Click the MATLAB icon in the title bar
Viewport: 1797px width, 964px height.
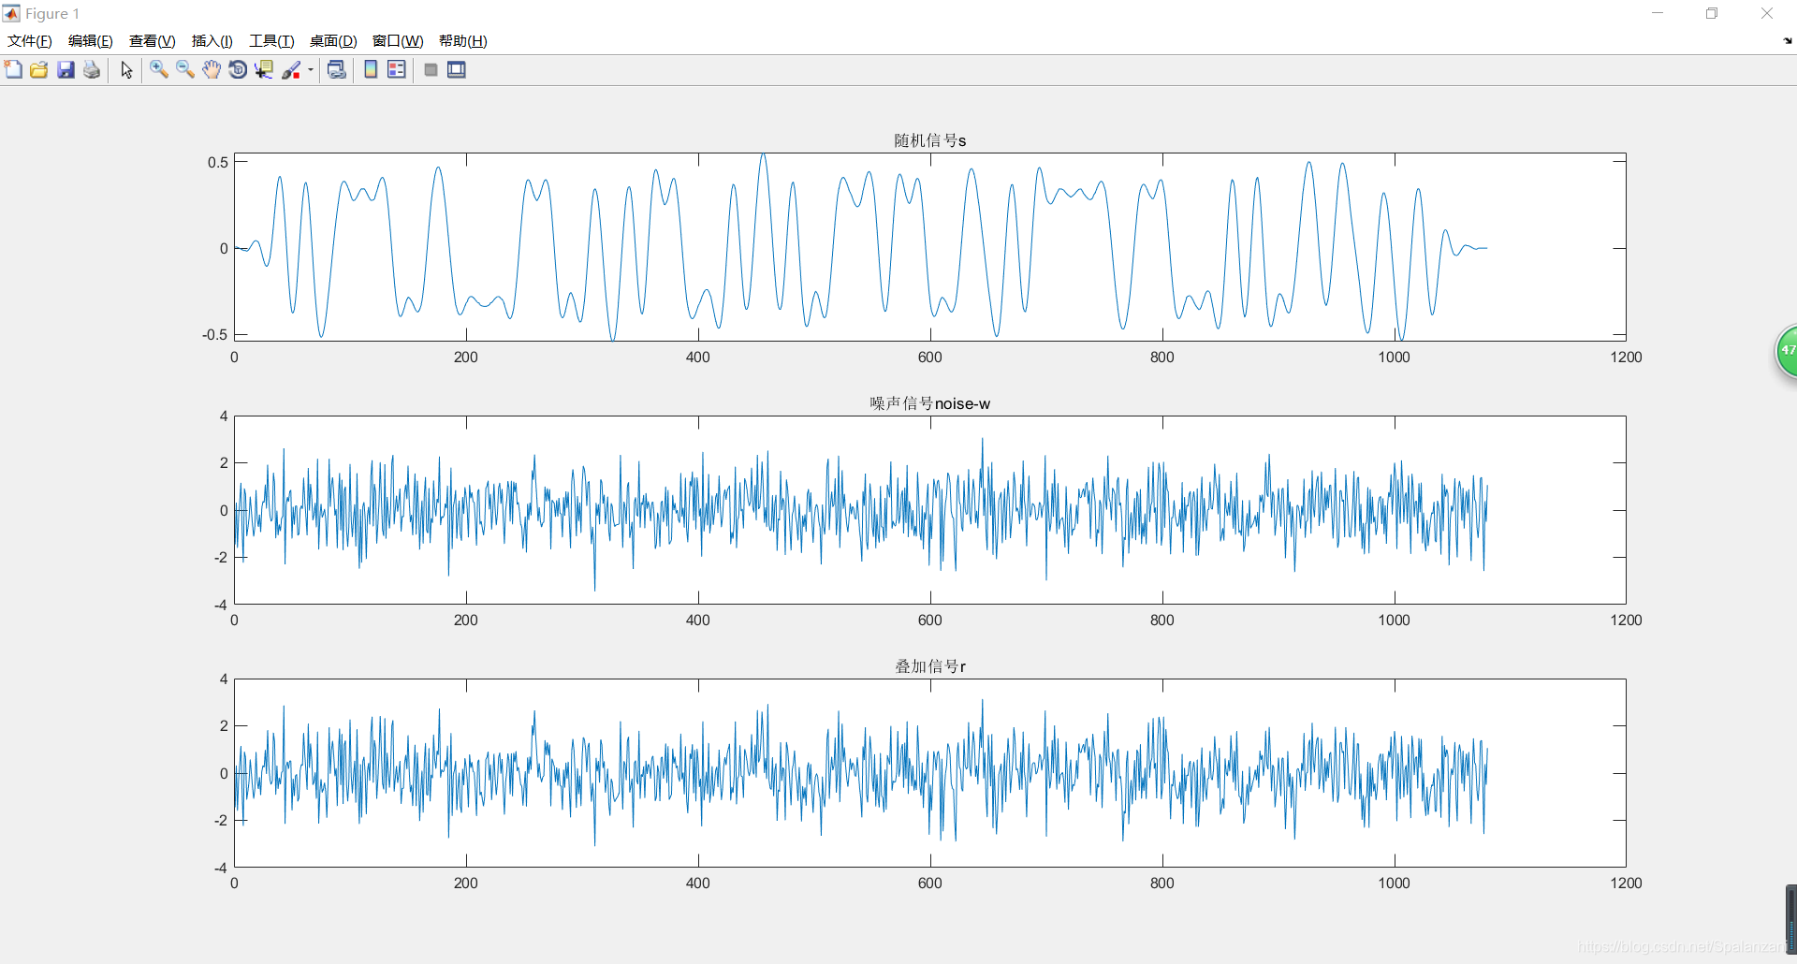coord(11,13)
